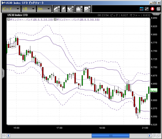
Task: Click the horizontal scrollbar thumb
Action: tap(110, 136)
